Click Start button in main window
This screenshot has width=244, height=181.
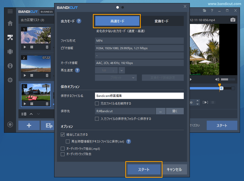[222, 125]
